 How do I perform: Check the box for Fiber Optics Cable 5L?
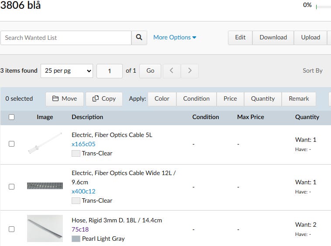pos(12,144)
